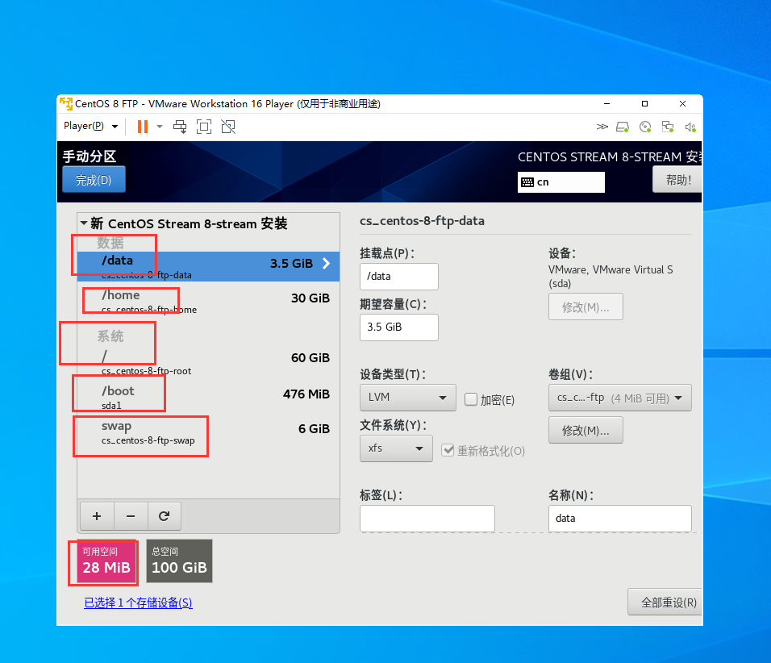Screen dimensions: 771x663
Task: Click the minus remove mount point button
Action: (131, 516)
